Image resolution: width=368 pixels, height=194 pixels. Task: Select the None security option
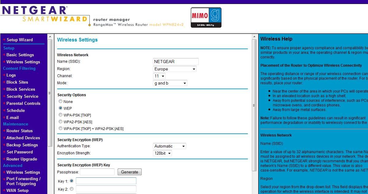point(61,101)
